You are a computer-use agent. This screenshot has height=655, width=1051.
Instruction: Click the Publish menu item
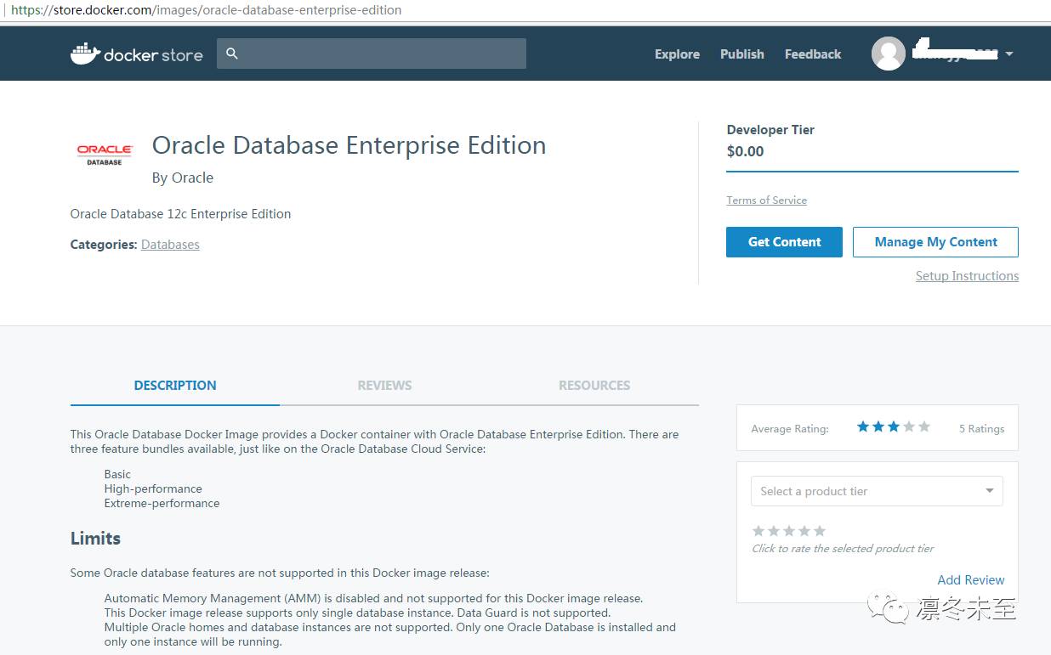pyautogui.click(x=741, y=54)
